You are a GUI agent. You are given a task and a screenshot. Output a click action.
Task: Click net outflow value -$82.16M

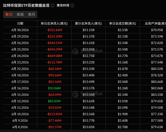pos(54,82)
